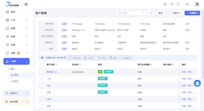Check the 蔡燕姿1234 row checkbox

point(42,72)
